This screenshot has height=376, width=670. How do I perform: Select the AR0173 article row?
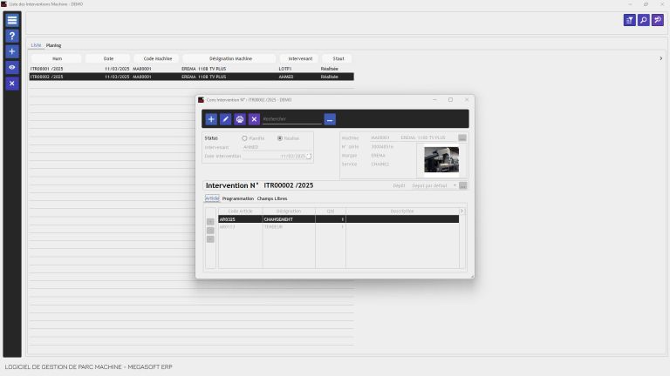338,227
